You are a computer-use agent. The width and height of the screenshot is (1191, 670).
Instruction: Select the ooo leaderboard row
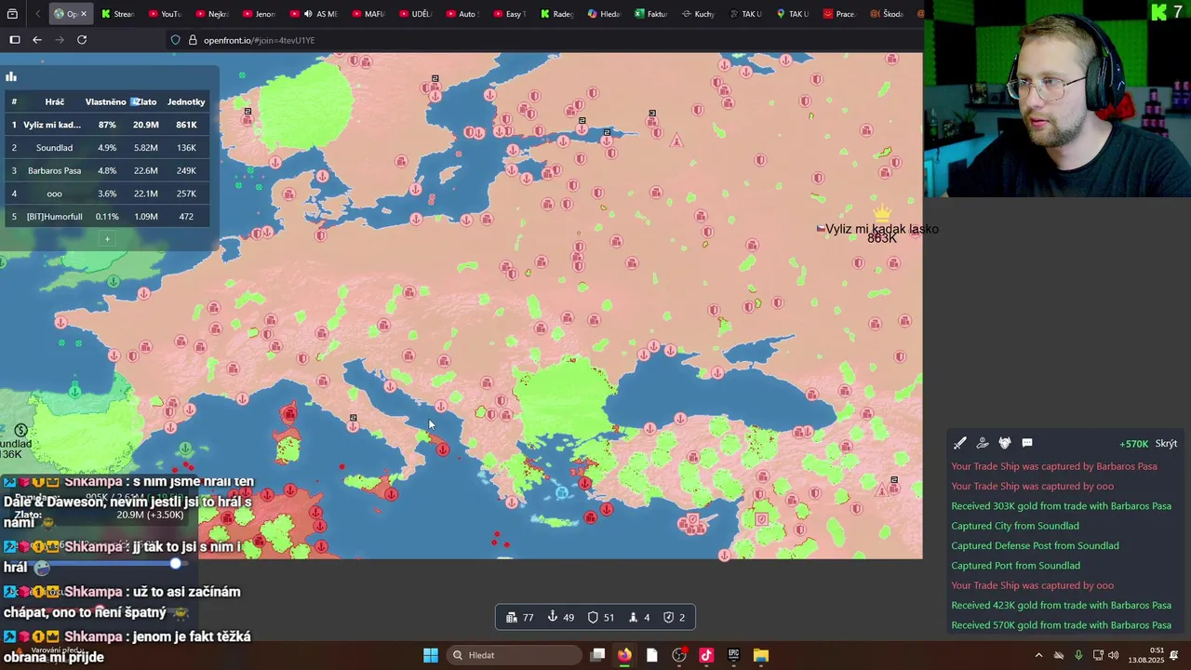click(x=105, y=194)
